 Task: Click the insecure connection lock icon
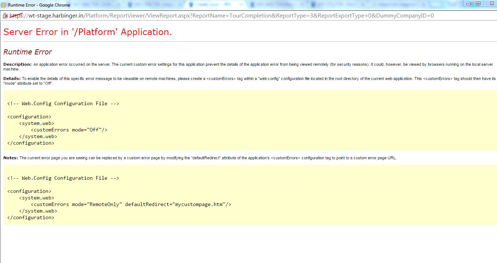click(5, 16)
